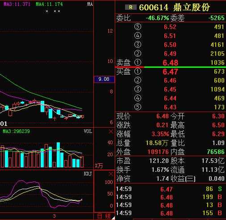226x220 pixels.
Task: Click the tallest cyan volume bar
Action: tap(59, 155)
